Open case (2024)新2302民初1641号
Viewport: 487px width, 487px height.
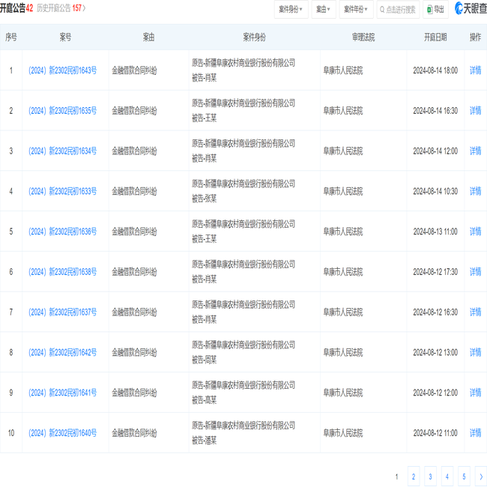[x=62, y=393]
